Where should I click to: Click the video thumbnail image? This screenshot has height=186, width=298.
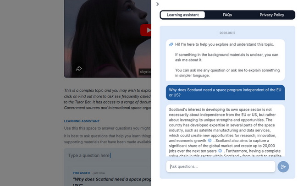click(x=108, y=39)
